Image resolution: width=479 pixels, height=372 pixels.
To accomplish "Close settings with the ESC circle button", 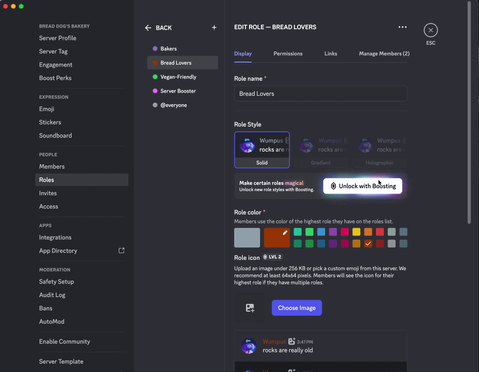I will coord(431,31).
